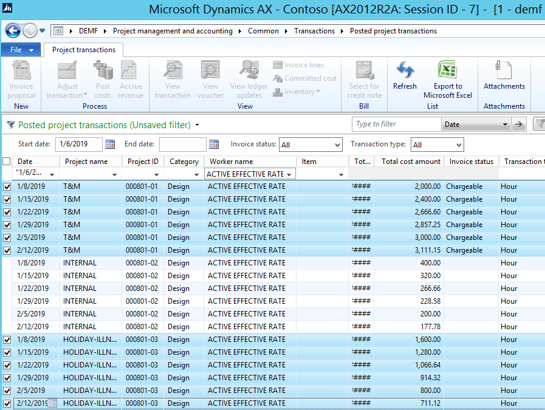
Task: Expand the Transaction type dropdown
Action: click(x=458, y=145)
